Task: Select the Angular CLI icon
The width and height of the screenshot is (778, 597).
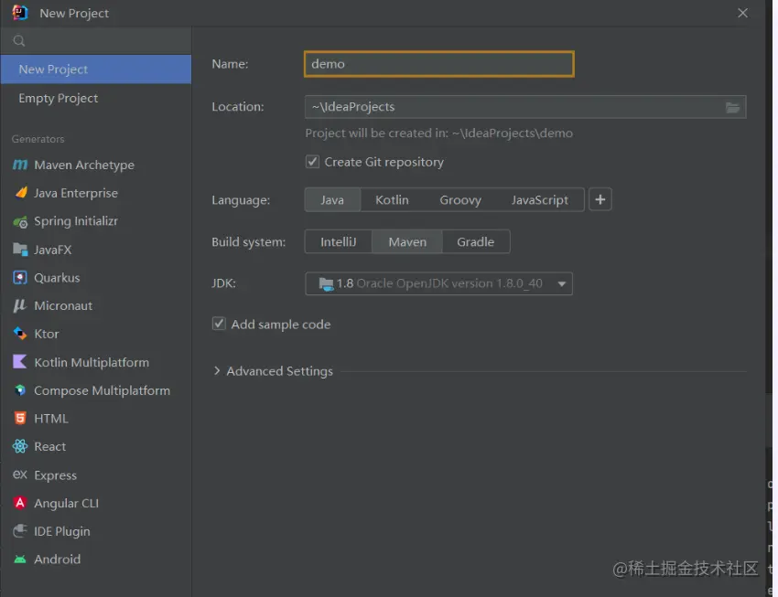Action: click(x=19, y=504)
